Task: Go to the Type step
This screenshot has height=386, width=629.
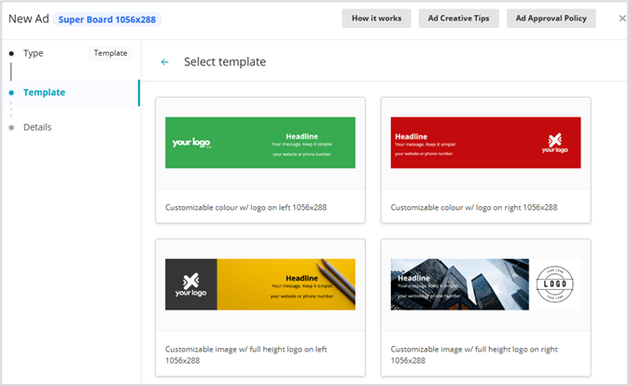Action: [34, 53]
